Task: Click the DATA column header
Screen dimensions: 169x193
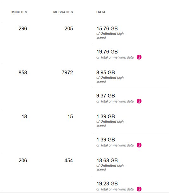Action: pyautogui.click(x=101, y=12)
